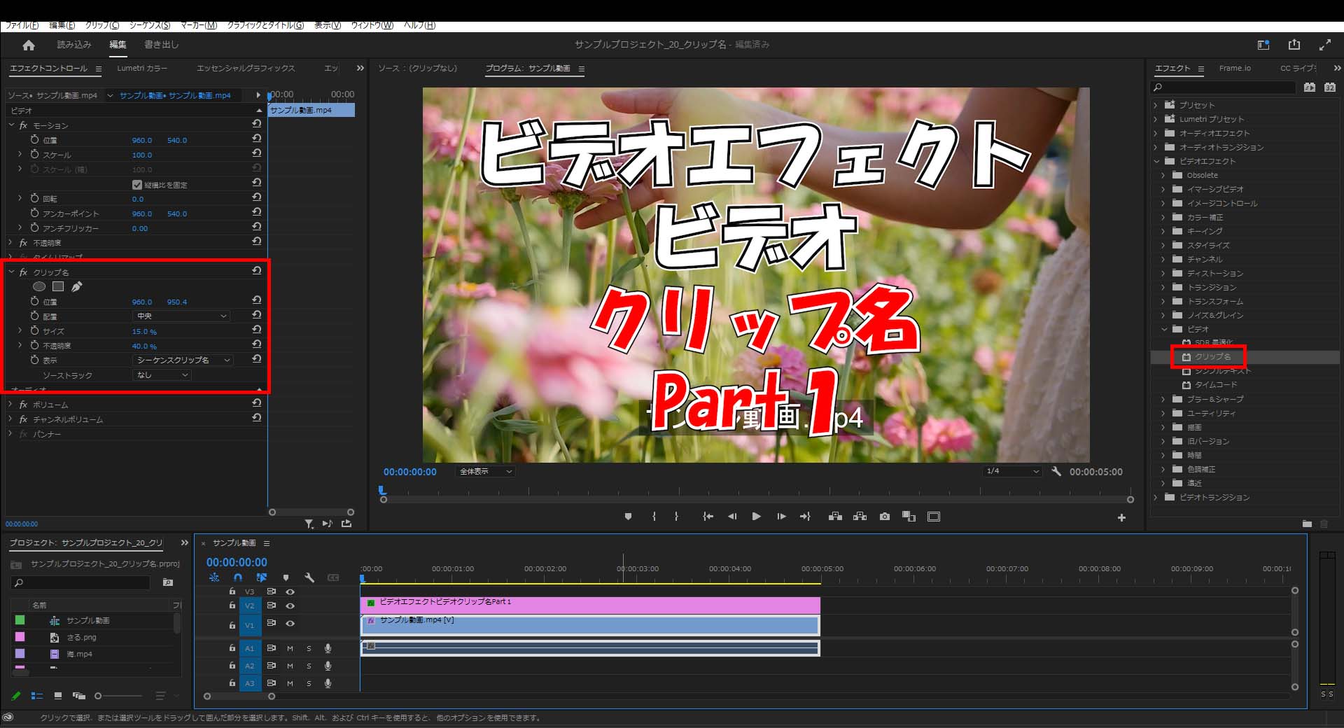This screenshot has width=1344, height=728.
Task: Open the シーケンス menu
Action: (150, 25)
